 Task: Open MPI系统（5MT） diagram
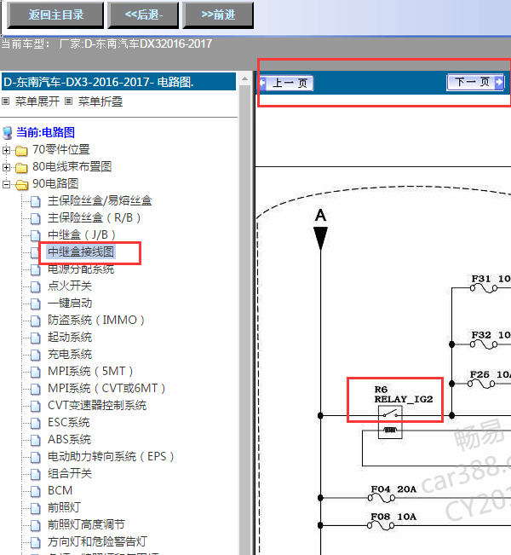point(90,371)
